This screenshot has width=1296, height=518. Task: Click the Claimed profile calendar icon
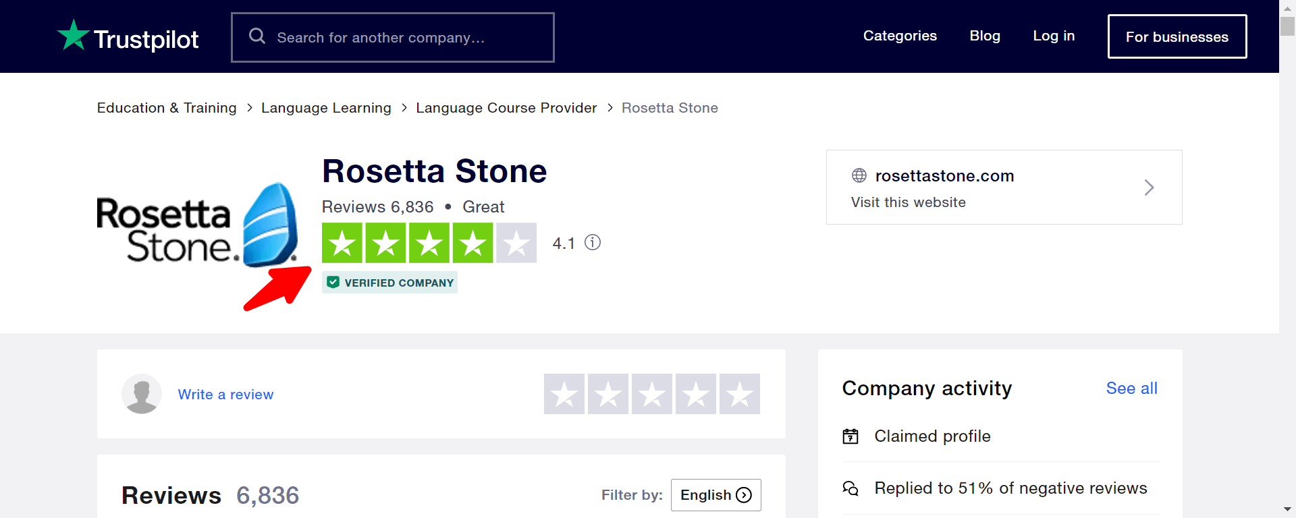[850, 436]
